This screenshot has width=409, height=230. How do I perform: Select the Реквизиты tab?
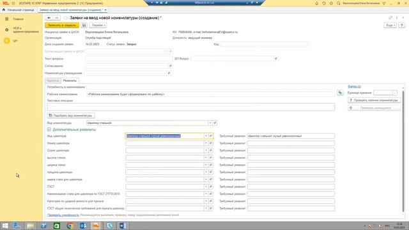pyautogui.click(x=70, y=80)
